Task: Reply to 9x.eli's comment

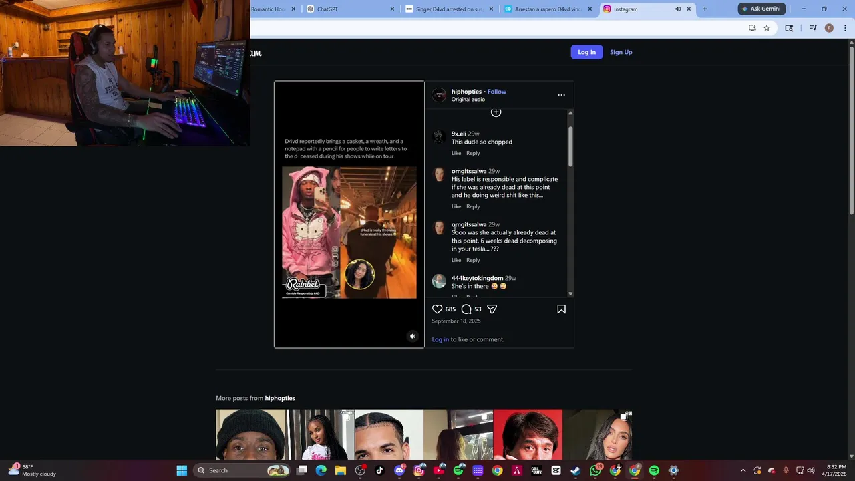Action: [473, 154]
